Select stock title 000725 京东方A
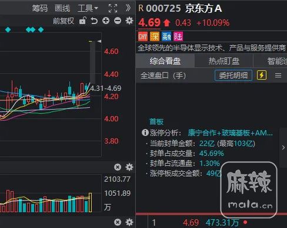The height and width of the screenshot is (228, 287). click(184, 9)
